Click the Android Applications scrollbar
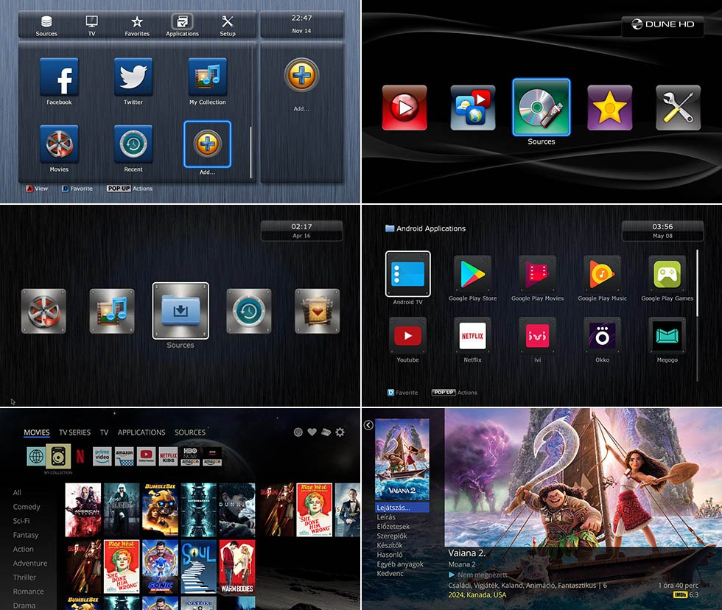This screenshot has height=610, width=722. pyautogui.click(x=698, y=295)
